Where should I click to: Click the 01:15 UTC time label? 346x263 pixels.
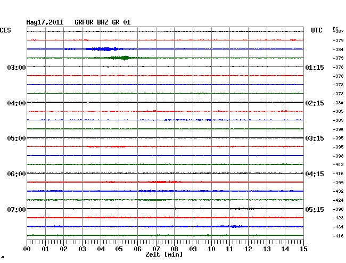point(315,67)
